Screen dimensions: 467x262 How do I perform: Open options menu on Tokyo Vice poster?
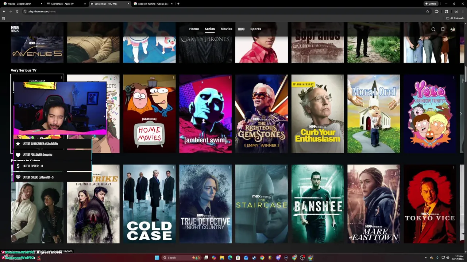[454, 168]
